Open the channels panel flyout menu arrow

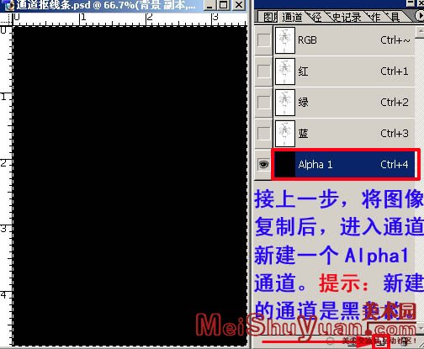coord(420,16)
